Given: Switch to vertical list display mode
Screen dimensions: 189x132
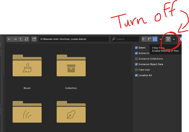Looking at the screenshot, I should [144, 39].
